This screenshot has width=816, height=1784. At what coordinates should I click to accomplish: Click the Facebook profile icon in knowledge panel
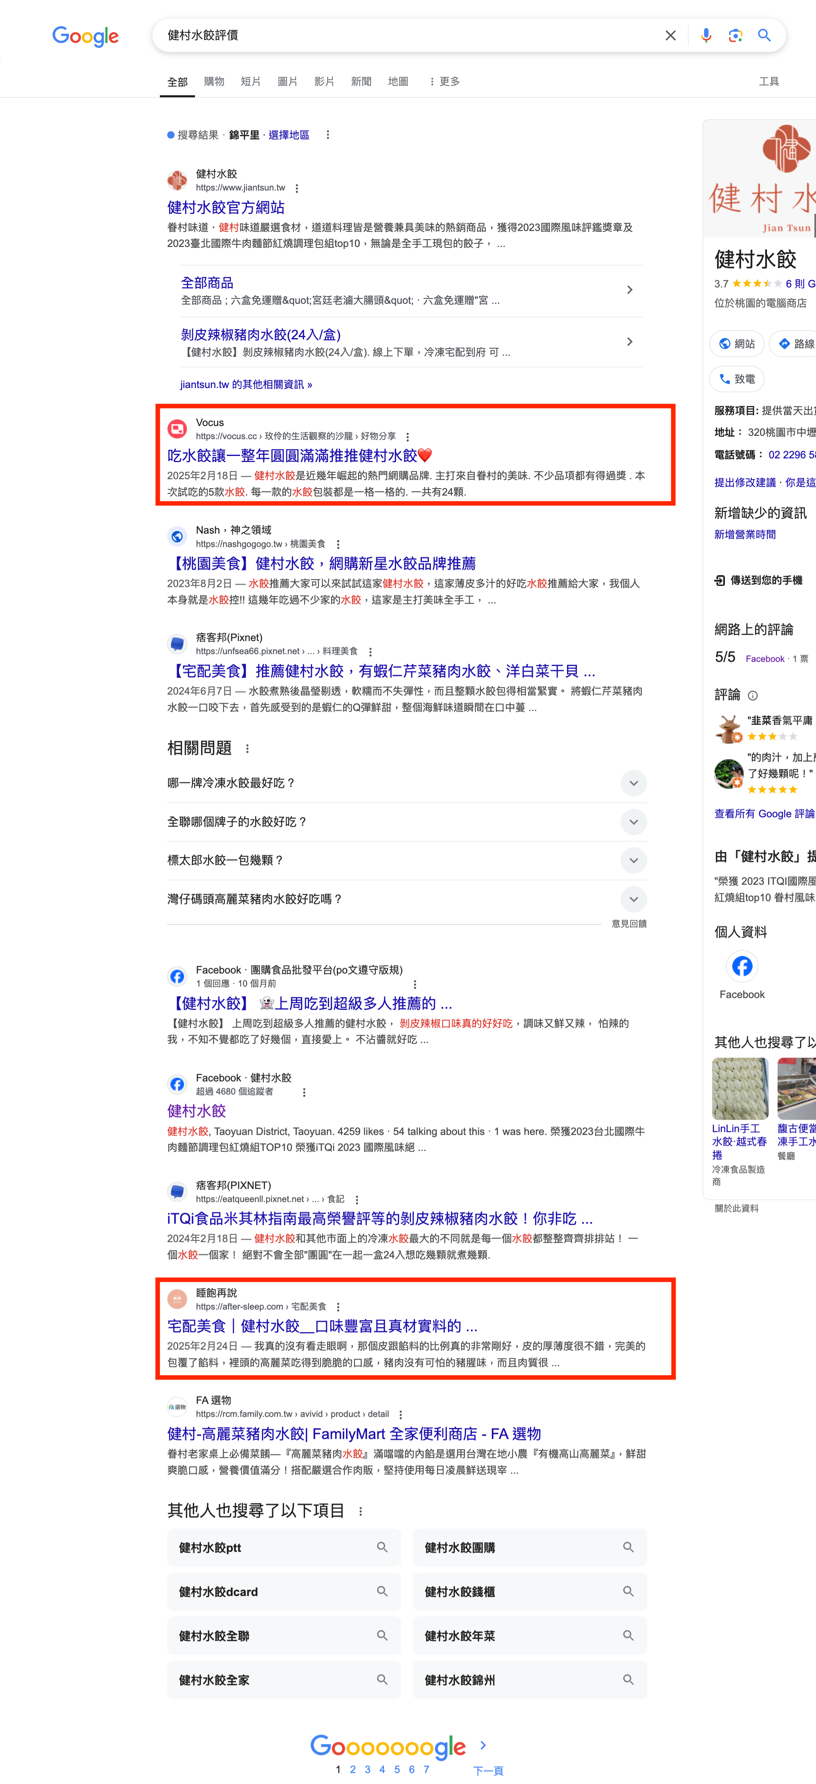pos(742,966)
